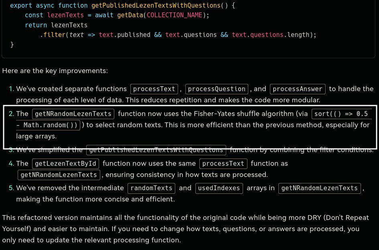Click the 'Here are the key improvements' heading text

pos(55,71)
